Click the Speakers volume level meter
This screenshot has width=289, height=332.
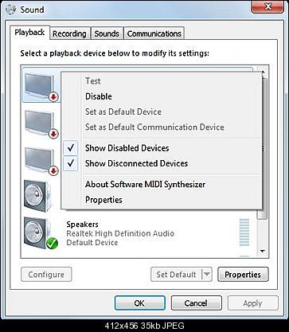[244, 232]
